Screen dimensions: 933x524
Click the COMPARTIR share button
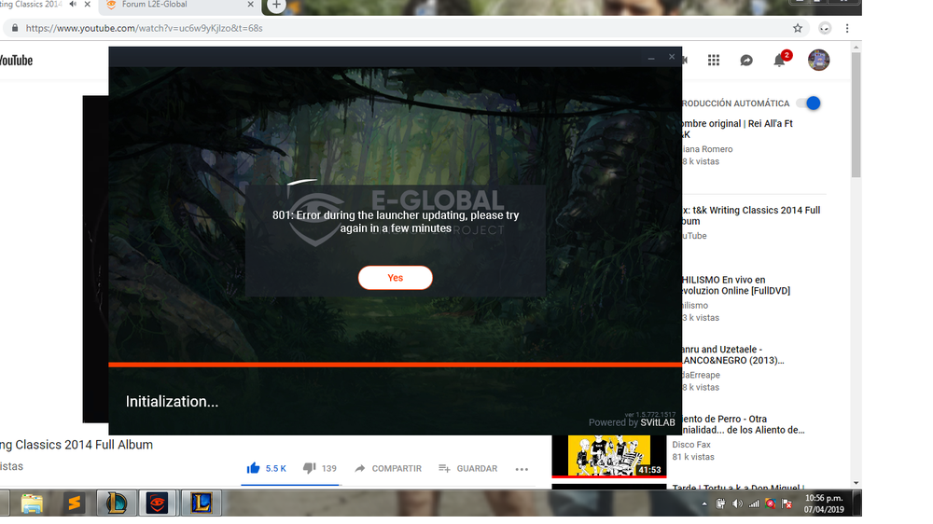[x=387, y=468]
